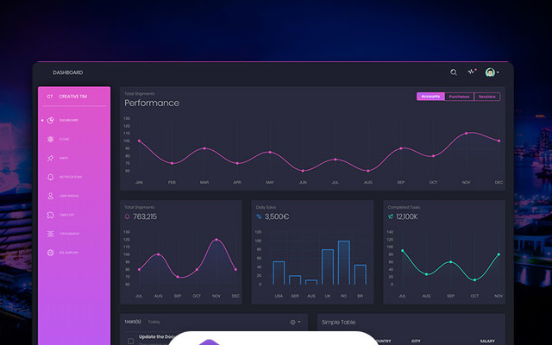552x345 pixels.
Task: Click bell icon beside 763,215
Action: click(x=127, y=216)
